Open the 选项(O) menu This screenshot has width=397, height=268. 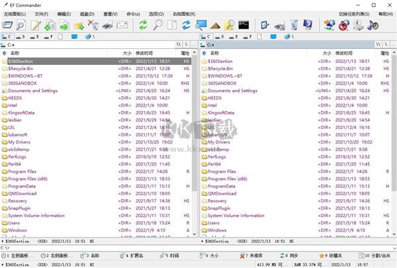coord(156,14)
